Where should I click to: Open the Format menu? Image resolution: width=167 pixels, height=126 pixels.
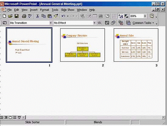tap(45, 10)
